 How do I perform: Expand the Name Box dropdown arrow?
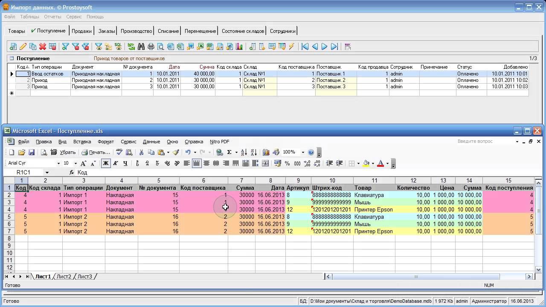coord(47,173)
